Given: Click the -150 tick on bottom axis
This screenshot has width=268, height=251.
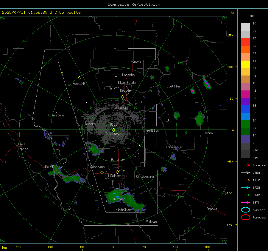Looking at the screenshot, I should point(18,247).
